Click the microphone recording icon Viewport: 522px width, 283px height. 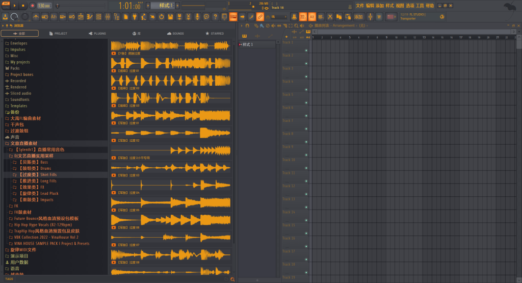(x=197, y=17)
